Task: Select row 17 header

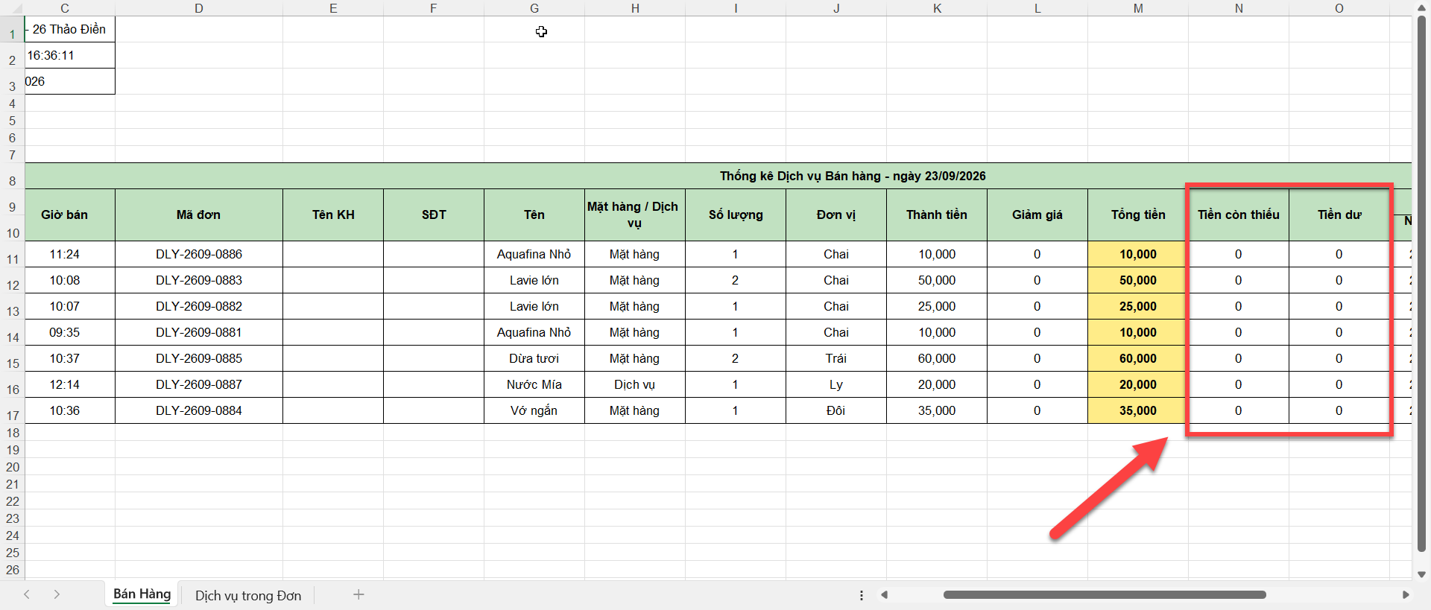Action: [12, 410]
